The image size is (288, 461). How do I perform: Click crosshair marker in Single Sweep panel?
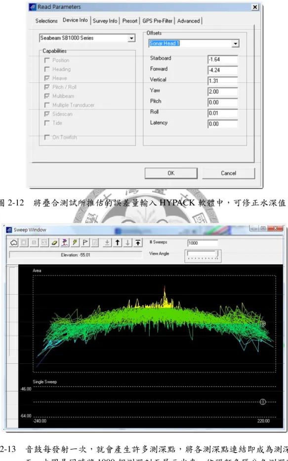click(x=263, y=402)
